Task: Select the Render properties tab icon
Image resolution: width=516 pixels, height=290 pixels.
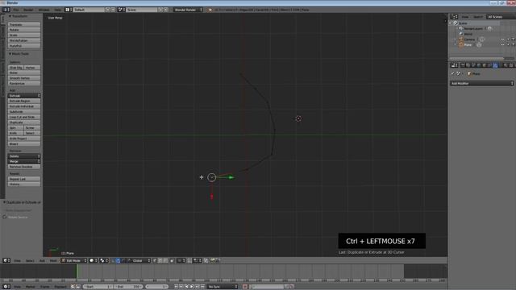Action: click(463, 65)
